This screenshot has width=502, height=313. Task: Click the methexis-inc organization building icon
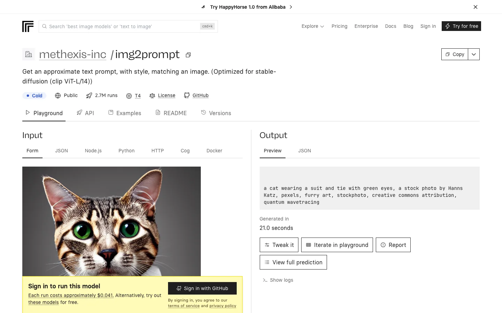pyautogui.click(x=29, y=54)
